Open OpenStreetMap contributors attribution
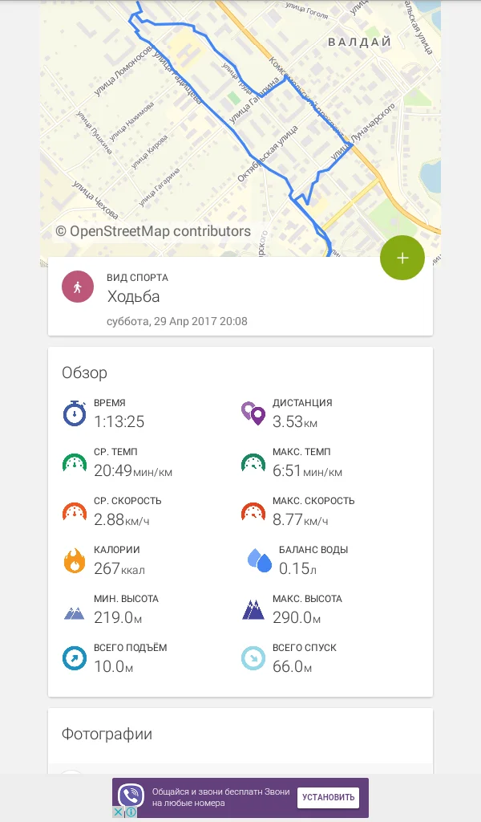 pos(153,231)
